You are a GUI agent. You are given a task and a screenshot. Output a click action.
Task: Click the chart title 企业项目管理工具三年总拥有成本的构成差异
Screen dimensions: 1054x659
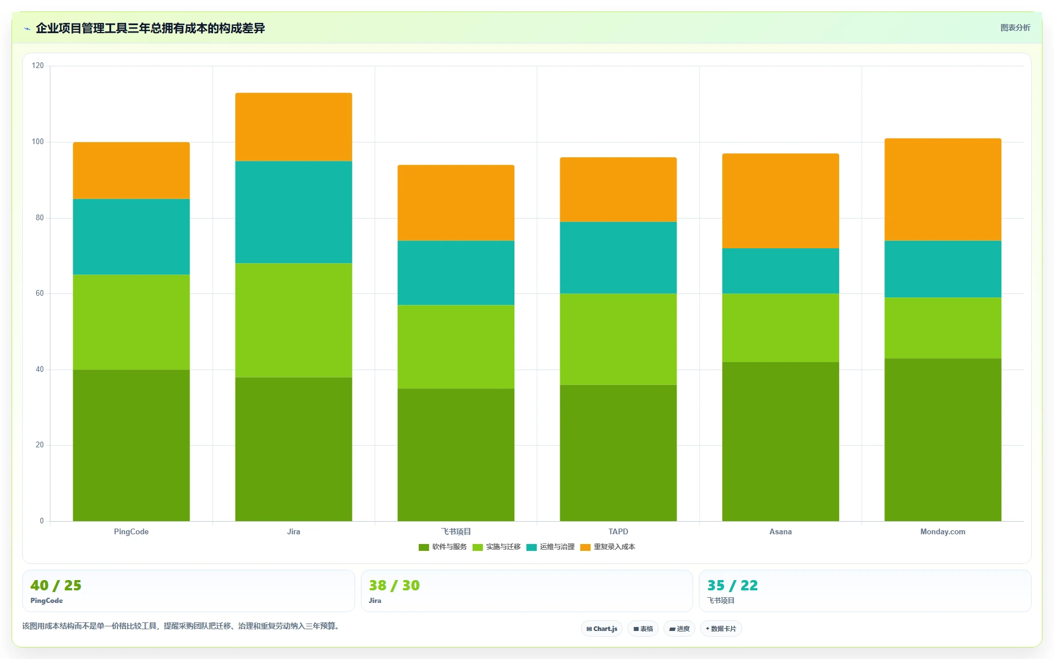coord(150,28)
